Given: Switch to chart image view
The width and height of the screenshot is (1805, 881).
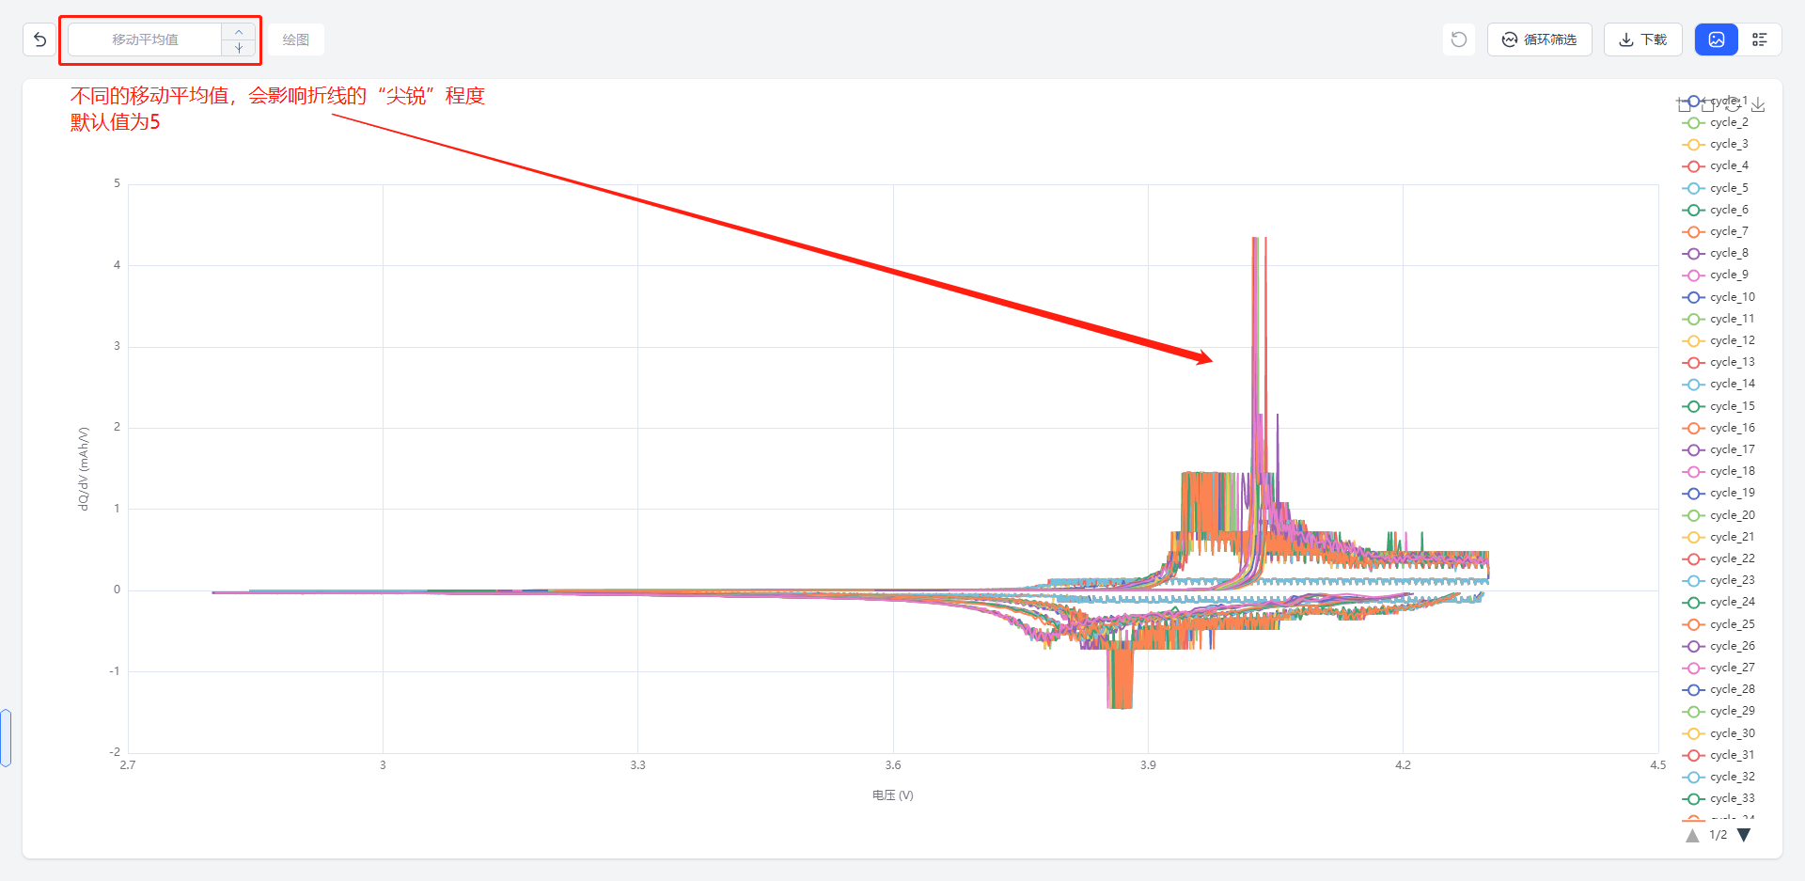Looking at the screenshot, I should (x=1717, y=39).
